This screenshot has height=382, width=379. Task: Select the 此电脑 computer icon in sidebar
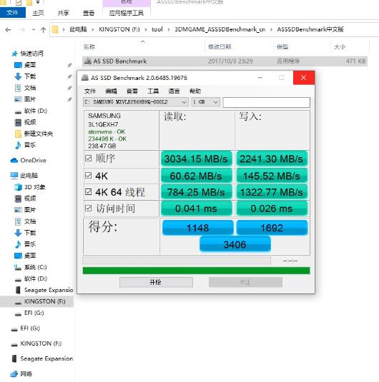[x=14, y=176]
